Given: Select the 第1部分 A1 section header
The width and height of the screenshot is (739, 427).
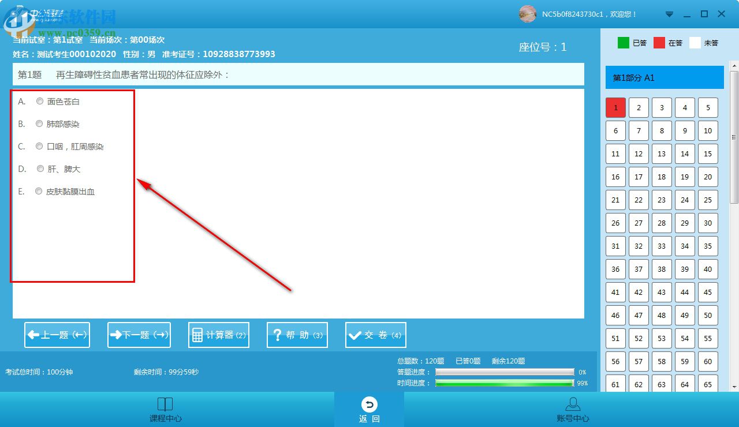Looking at the screenshot, I should (x=665, y=77).
